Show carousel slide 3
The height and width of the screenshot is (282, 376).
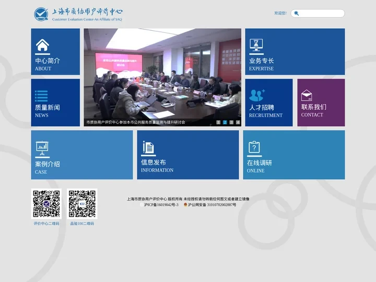(x=231, y=122)
